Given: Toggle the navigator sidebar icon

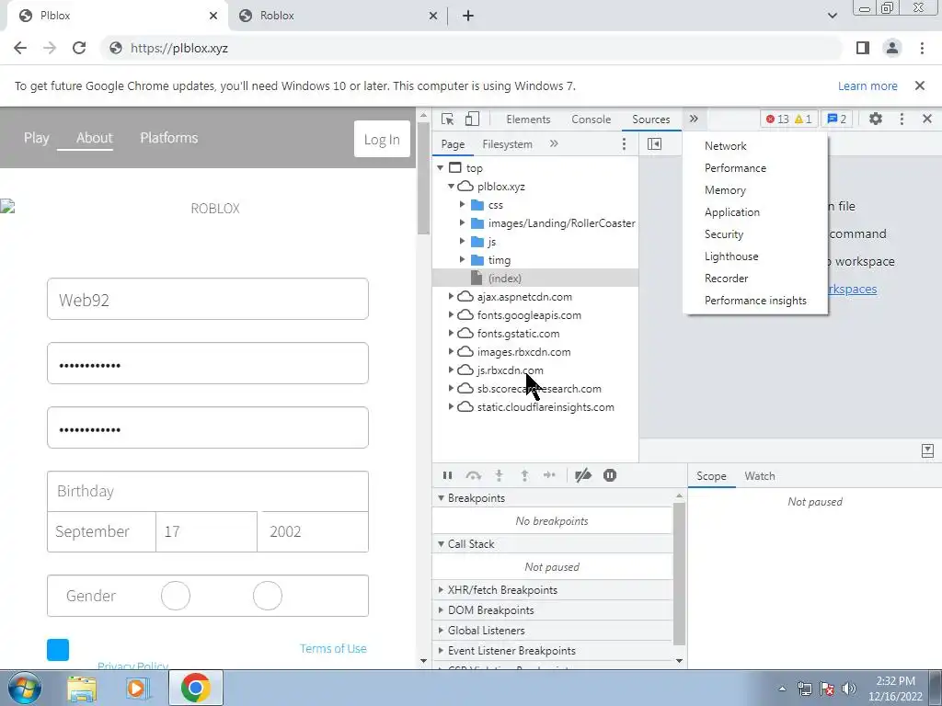Looking at the screenshot, I should coord(654,143).
